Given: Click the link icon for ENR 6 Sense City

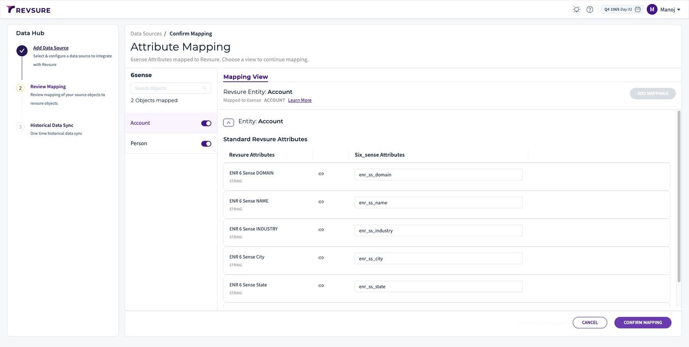Looking at the screenshot, I should (x=321, y=258).
